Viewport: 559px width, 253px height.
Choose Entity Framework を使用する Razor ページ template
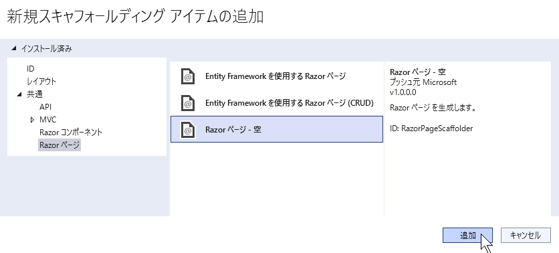[277, 76]
